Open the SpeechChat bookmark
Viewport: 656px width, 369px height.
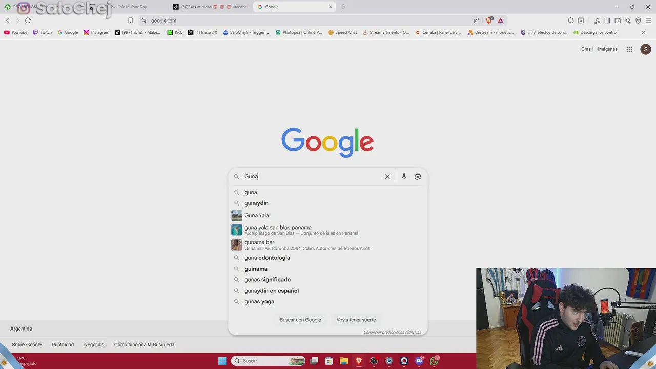pyautogui.click(x=342, y=32)
